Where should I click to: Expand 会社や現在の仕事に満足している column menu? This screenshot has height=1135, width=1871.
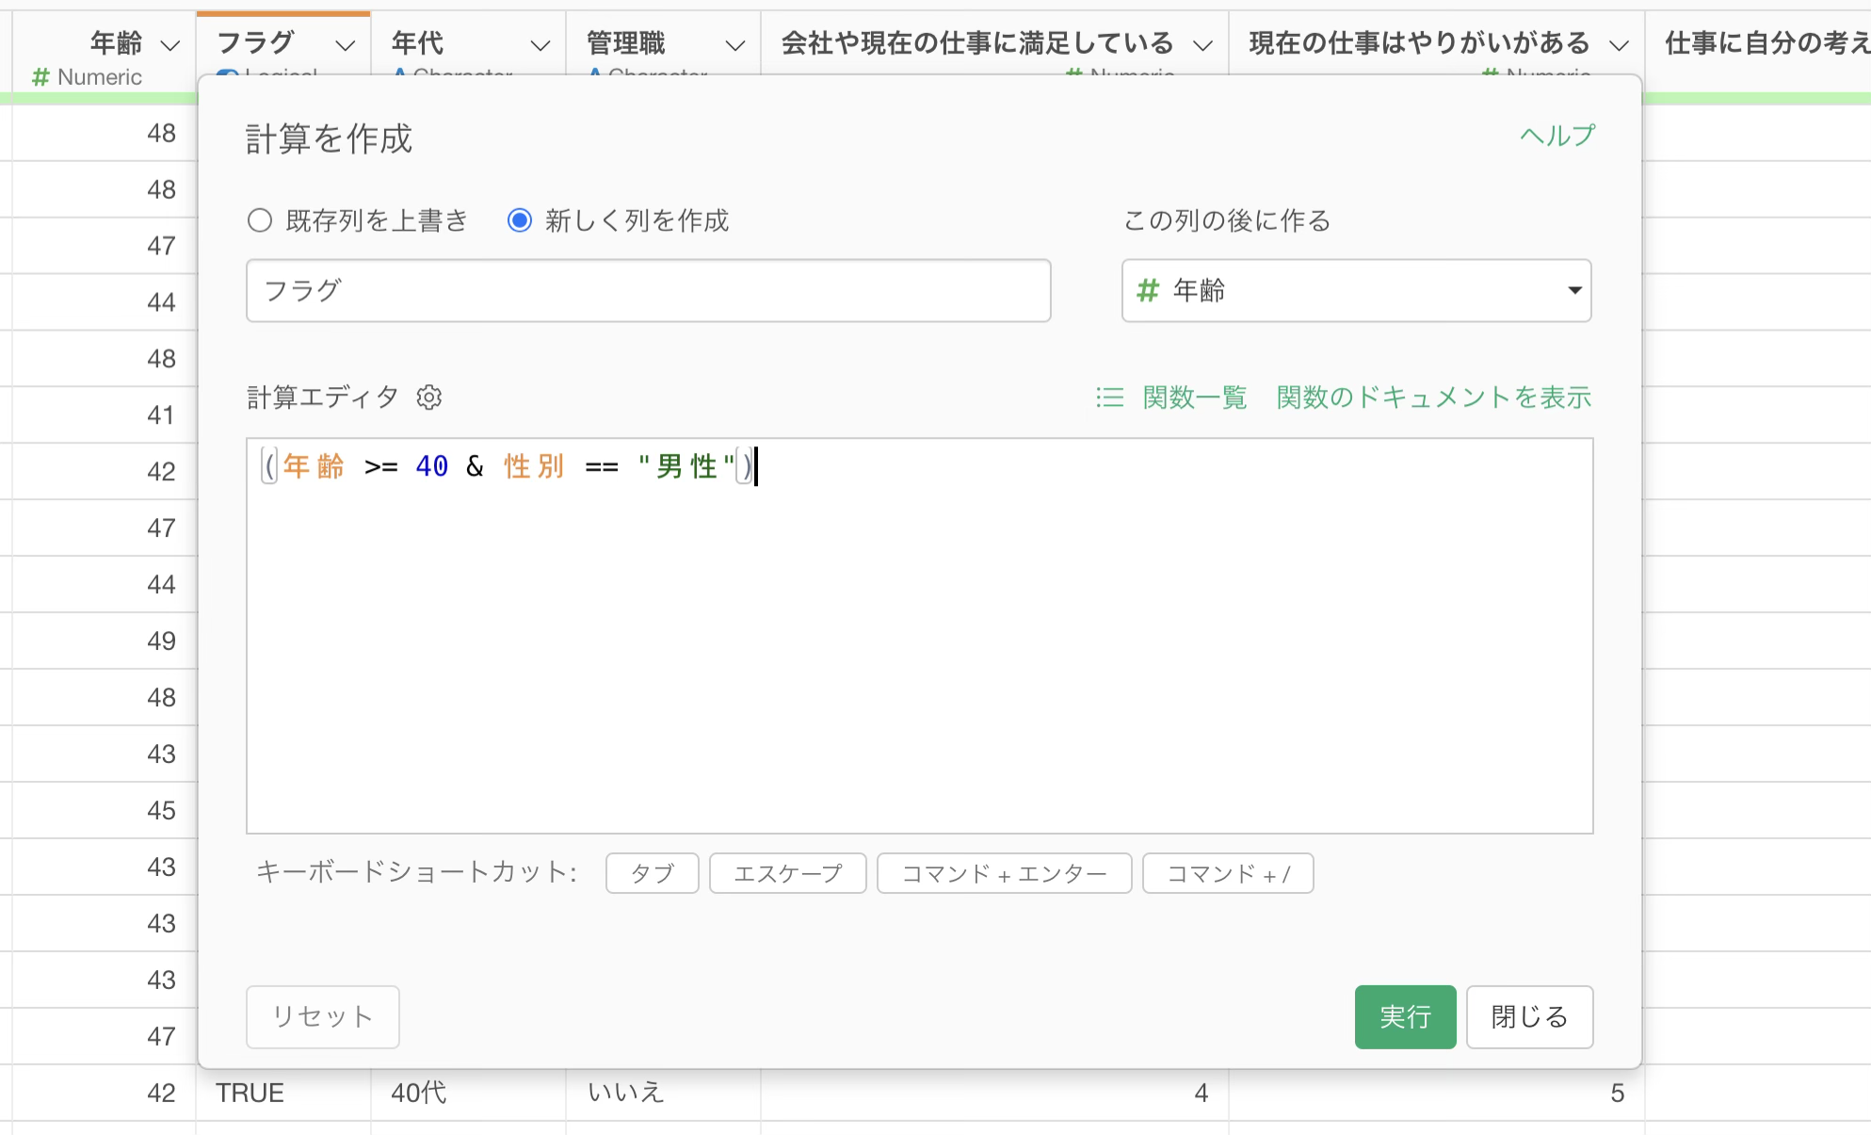[1202, 44]
